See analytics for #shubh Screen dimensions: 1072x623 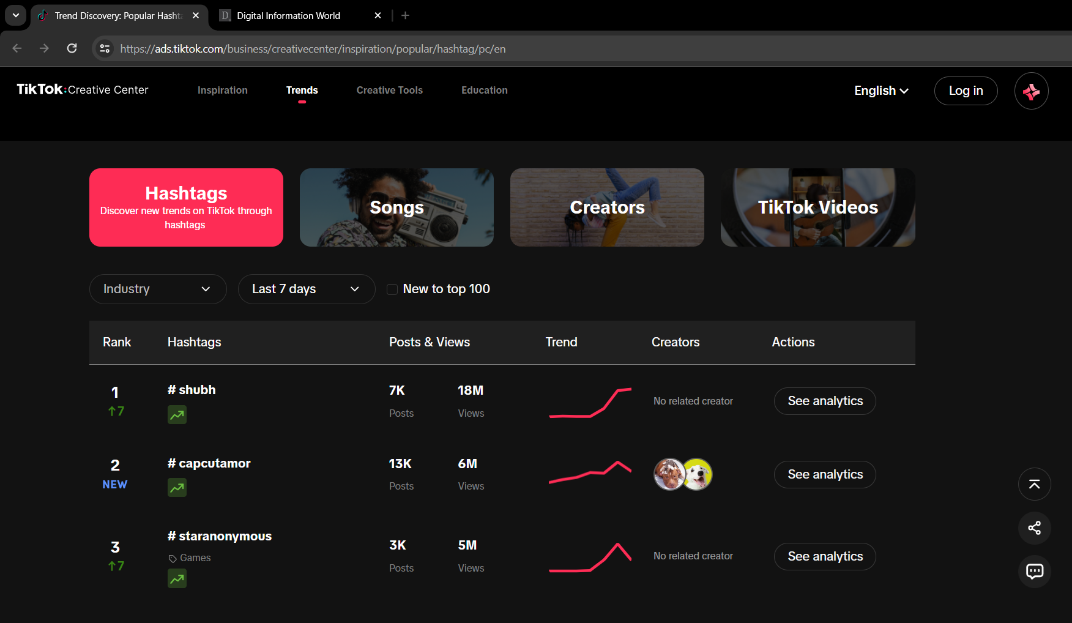[825, 401]
